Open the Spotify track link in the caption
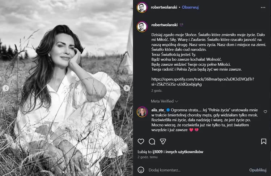Viewport: 271px width, 176px height. (202, 82)
